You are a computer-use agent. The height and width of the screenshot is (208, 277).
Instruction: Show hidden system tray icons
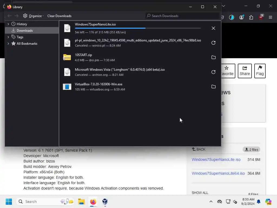[x=211, y=201]
